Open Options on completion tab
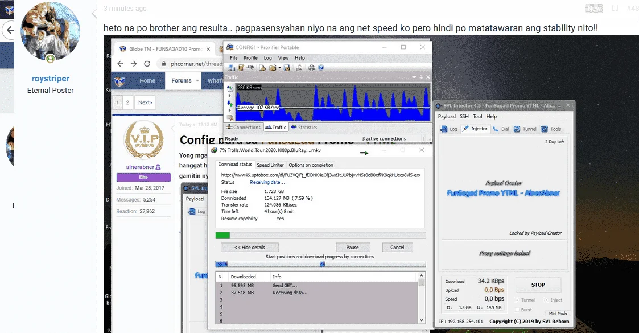This screenshot has width=639, height=333. (x=311, y=165)
